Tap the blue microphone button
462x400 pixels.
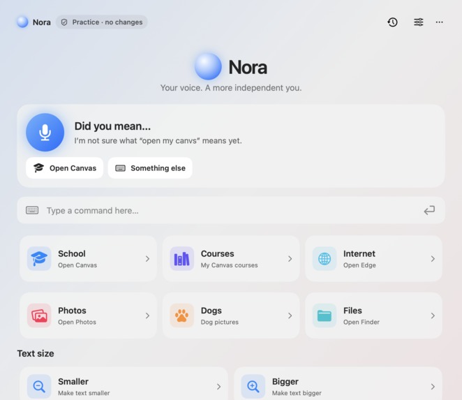[45, 133]
